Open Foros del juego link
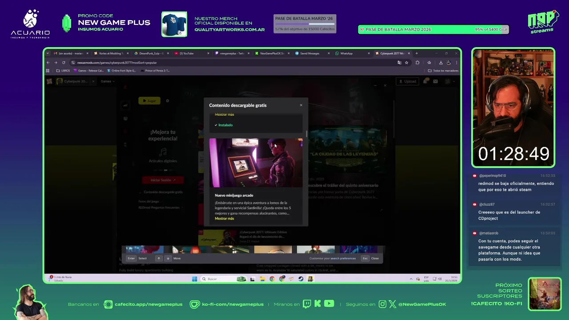 pyautogui.click(x=148, y=201)
